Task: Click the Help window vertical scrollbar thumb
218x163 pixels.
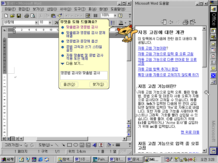Action: tap(204, 49)
